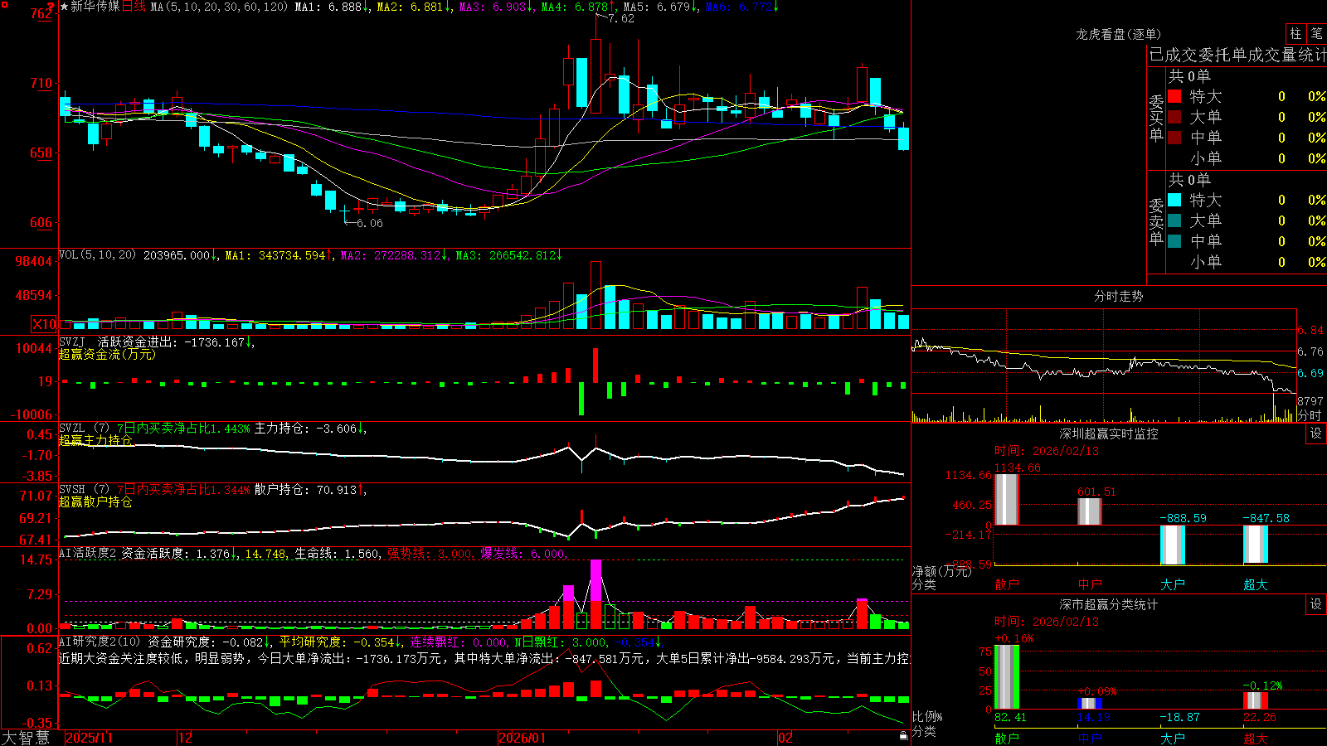Click the 02 month timeline marker
The height and width of the screenshot is (746, 1327).
point(785,738)
